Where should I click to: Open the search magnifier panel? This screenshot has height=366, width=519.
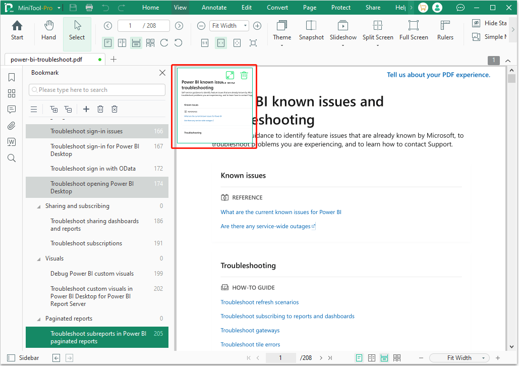[x=12, y=158]
